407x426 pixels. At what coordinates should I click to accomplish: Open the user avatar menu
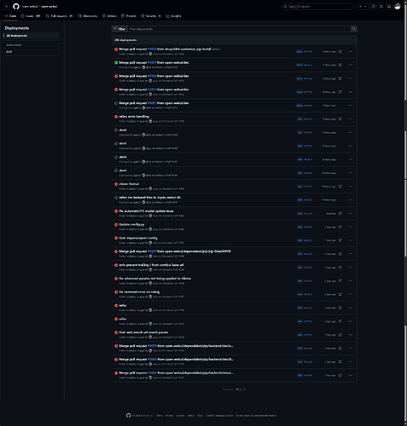click(398, 6)
